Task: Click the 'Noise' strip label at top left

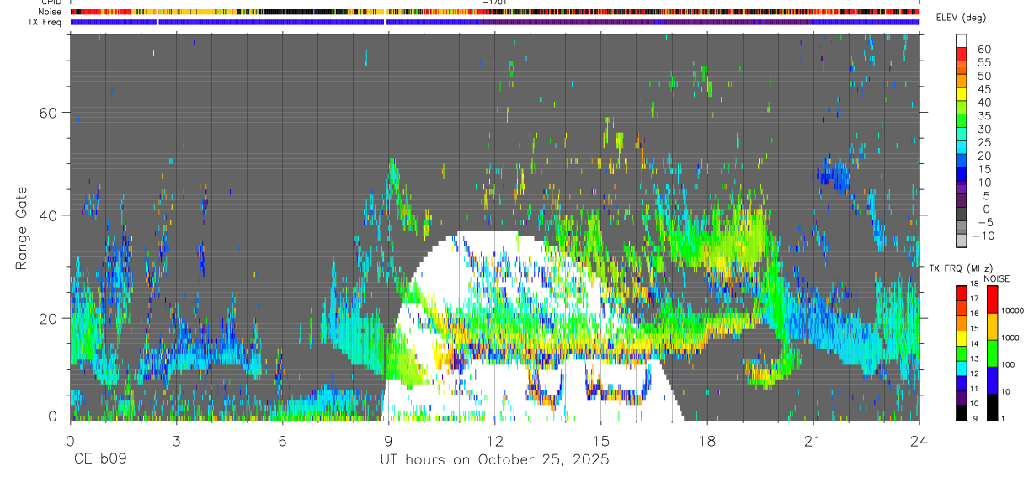Action: [x=50, y=12]
